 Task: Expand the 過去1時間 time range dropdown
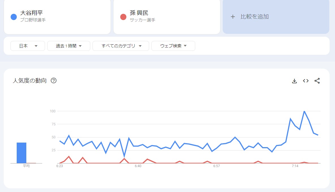(69, 46)
